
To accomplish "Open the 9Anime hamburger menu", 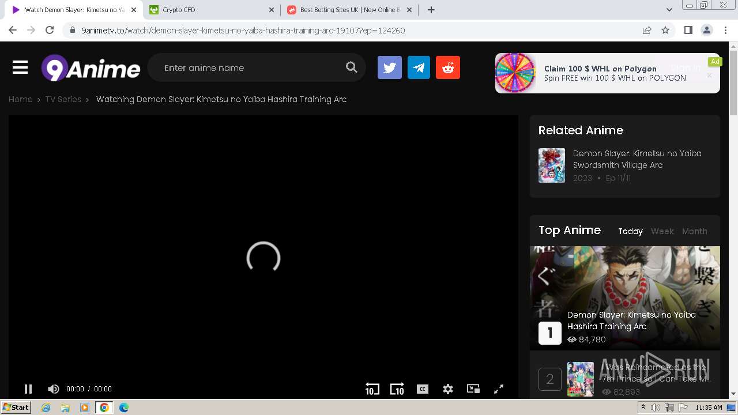I will (20, 68).
